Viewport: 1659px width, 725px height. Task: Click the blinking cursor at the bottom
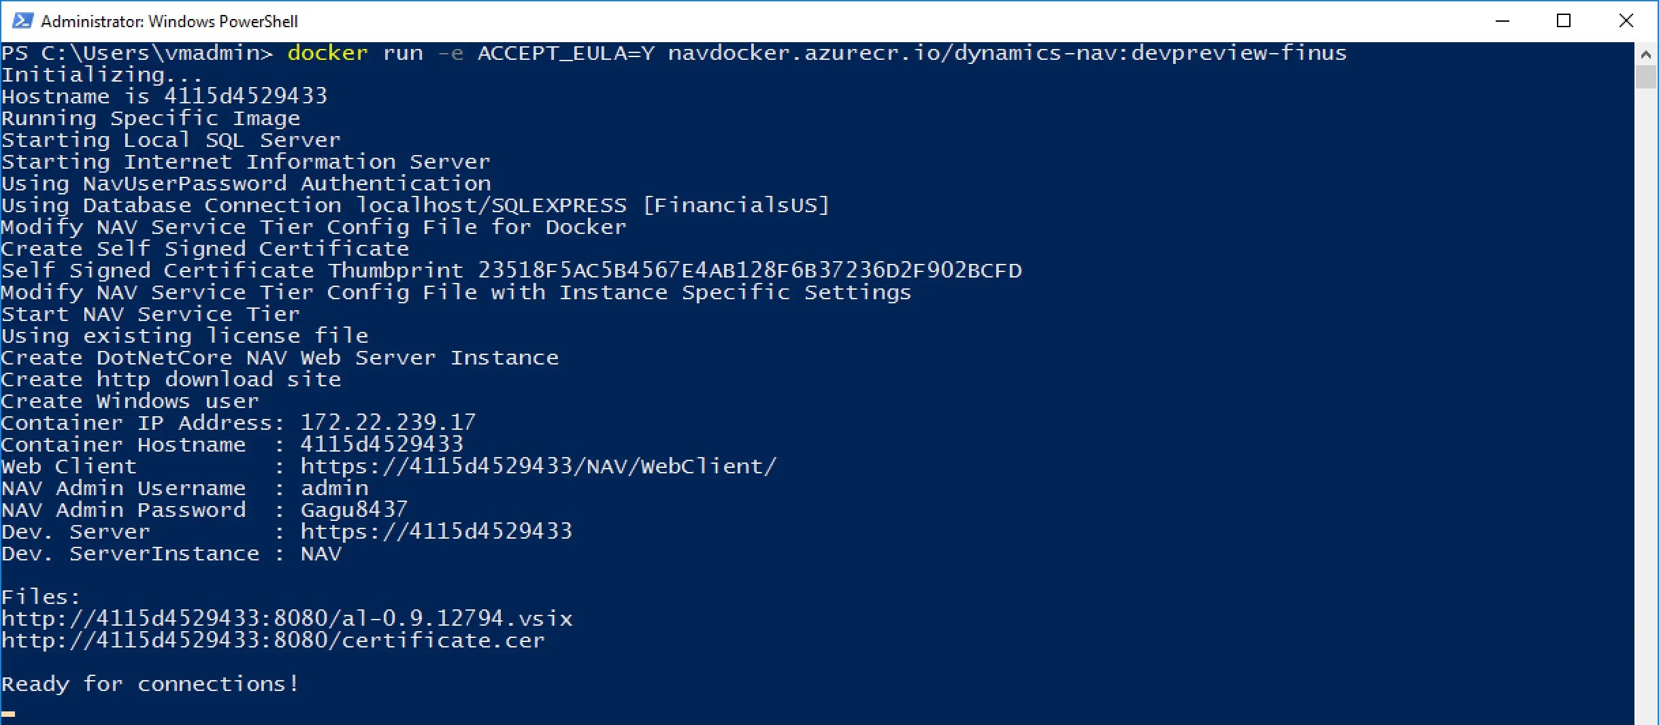[x=8, y=713]
